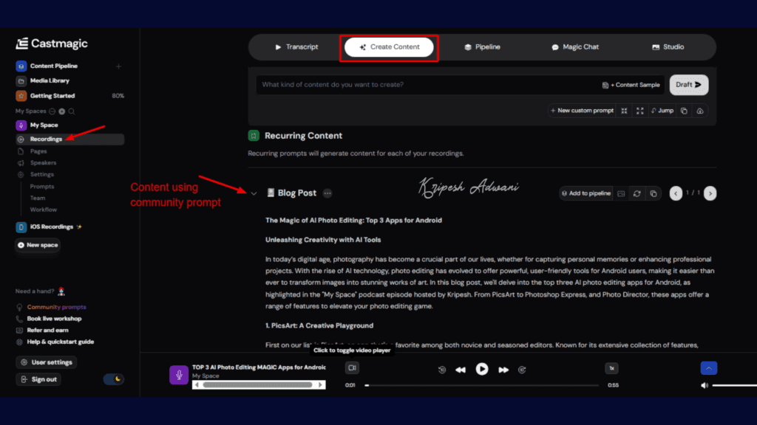Copy the Blog Post content
The image size is (757, 425).
(x=654, y=193)
